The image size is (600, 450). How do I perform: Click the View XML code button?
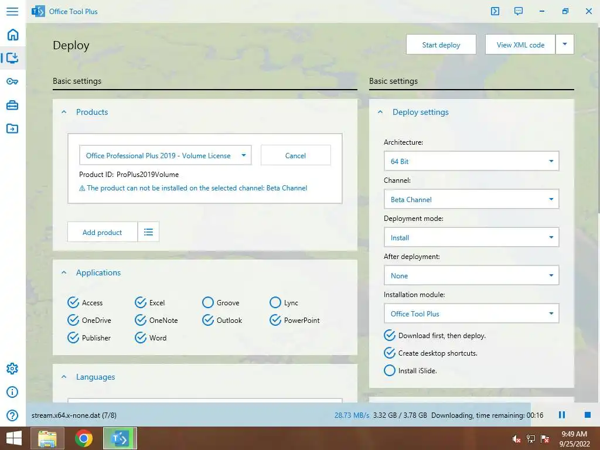coord(520,45)
